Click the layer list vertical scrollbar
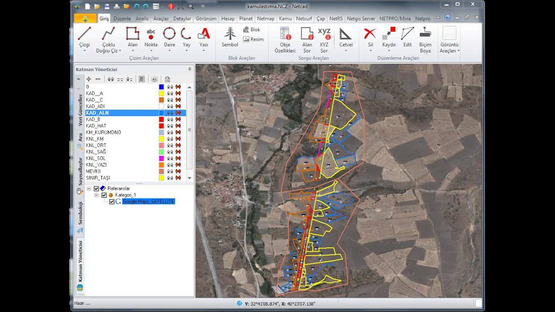This screenshot has height=312, width=555. [189, 132]
